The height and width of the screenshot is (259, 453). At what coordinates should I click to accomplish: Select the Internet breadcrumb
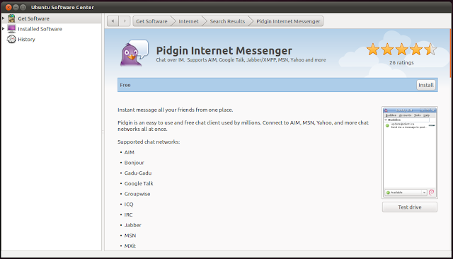coord(188,21)
